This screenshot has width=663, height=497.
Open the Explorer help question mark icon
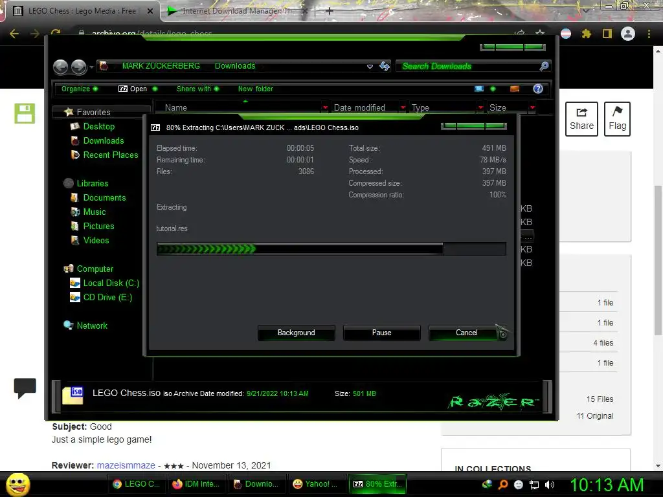pos(538,89)
